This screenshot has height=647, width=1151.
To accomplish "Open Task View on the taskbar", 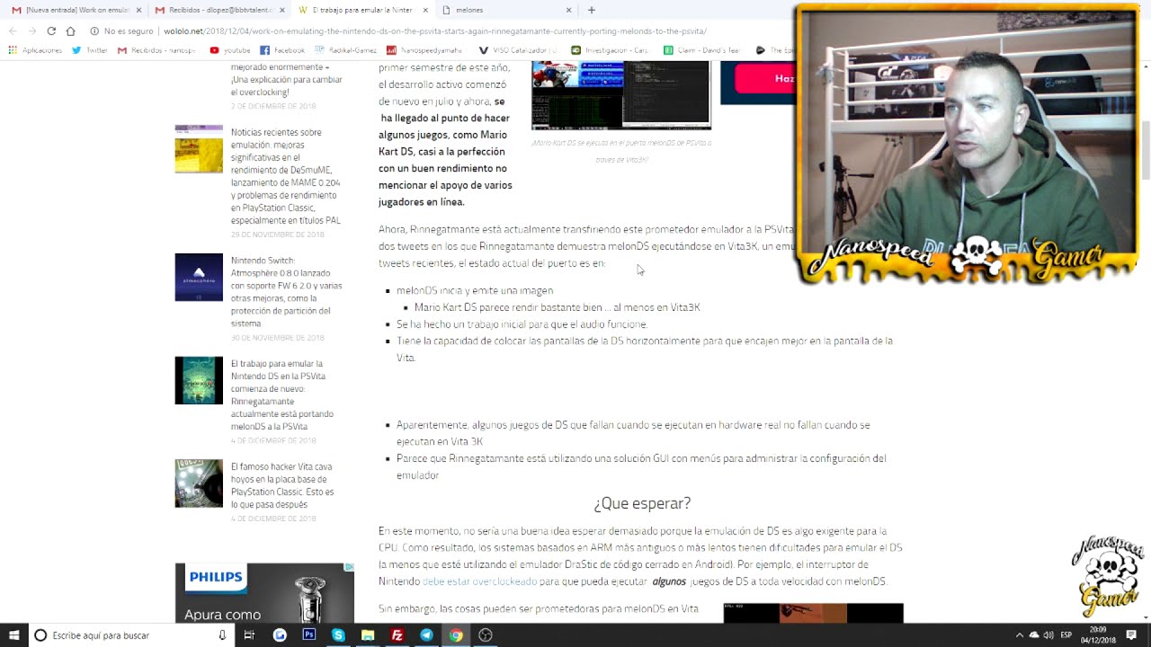I will pyautogui.click(x=250, y=635).
